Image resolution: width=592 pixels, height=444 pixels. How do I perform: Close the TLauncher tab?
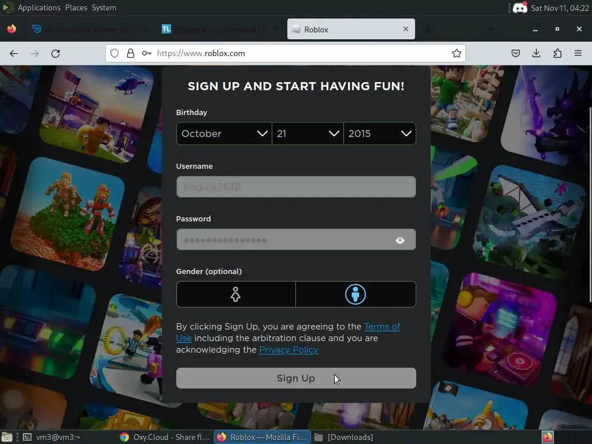275,29
